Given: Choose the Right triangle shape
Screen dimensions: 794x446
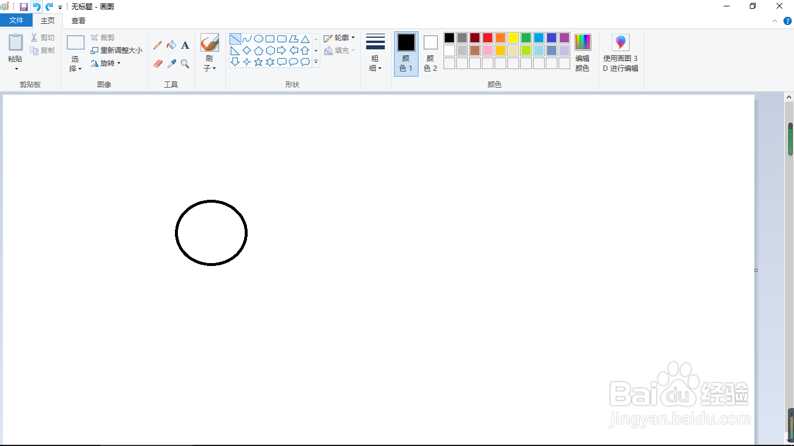Looking at the screenshot, I should (x=235, y=51).
